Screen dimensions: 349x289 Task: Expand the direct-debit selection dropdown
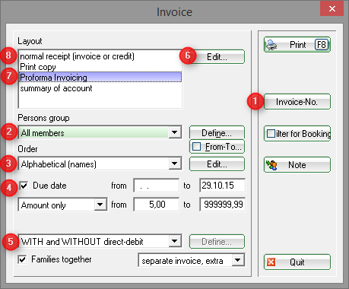(x=175, y=241)
